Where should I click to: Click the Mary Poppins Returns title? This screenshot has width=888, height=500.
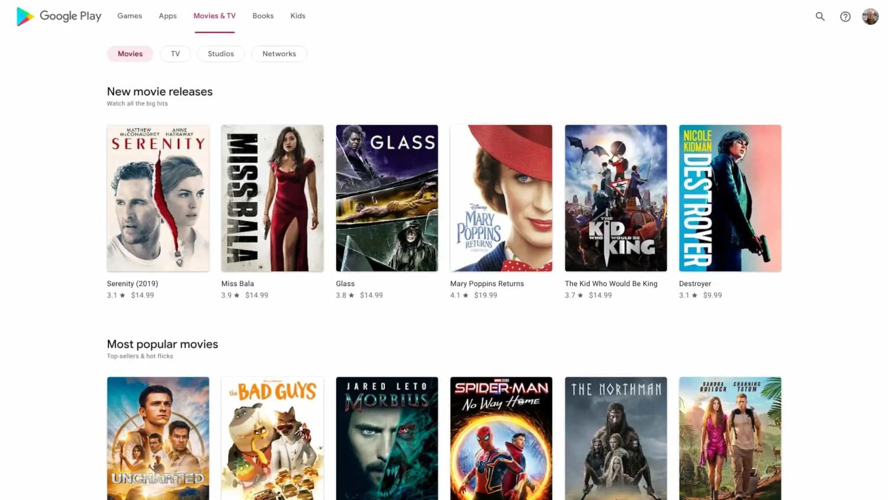(487, 284)
